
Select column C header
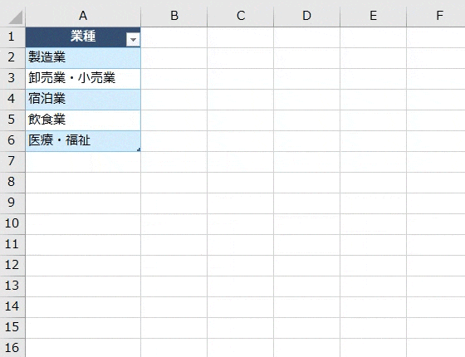241,16
